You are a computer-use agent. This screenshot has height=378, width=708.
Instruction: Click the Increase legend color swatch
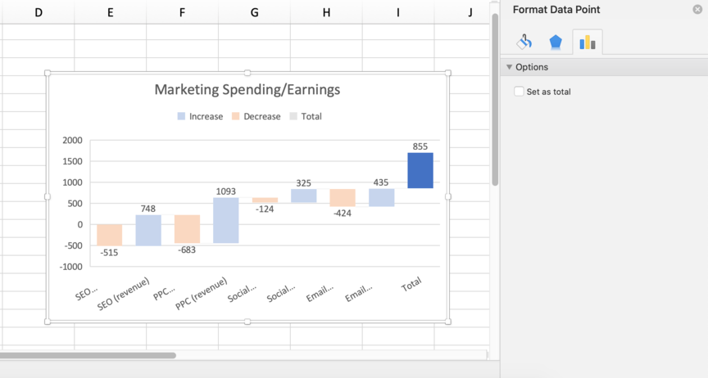(181, 116)
